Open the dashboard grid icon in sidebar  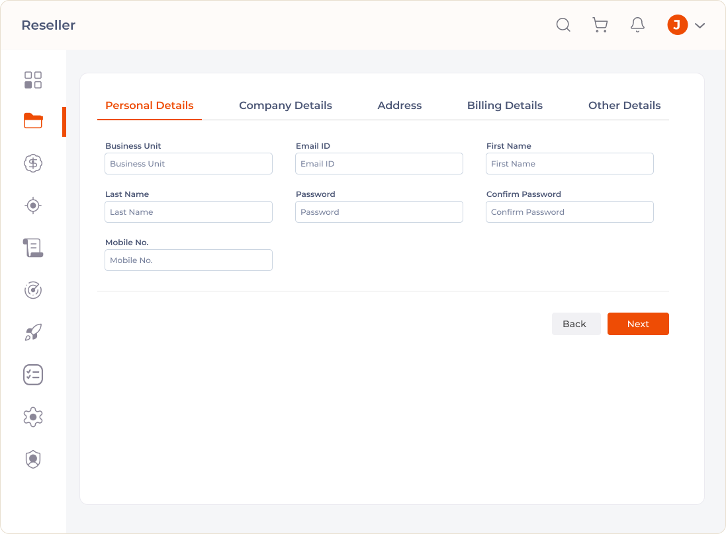(33, 80)
